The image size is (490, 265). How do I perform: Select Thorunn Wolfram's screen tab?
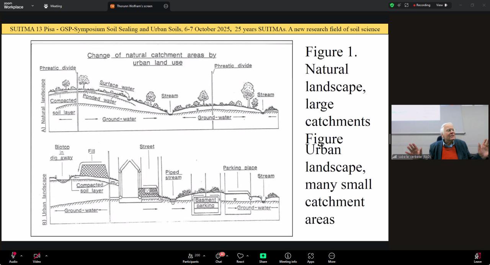134,6
